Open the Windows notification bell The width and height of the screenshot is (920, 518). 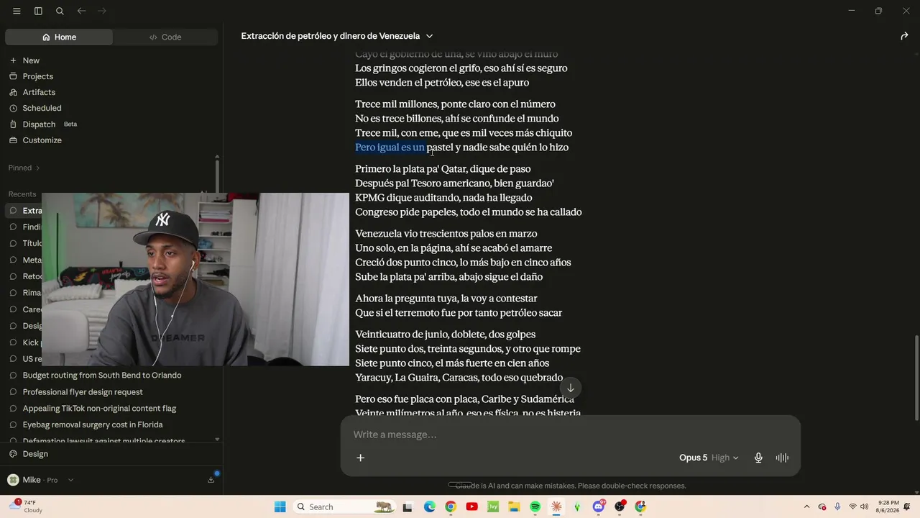[908, 506]
